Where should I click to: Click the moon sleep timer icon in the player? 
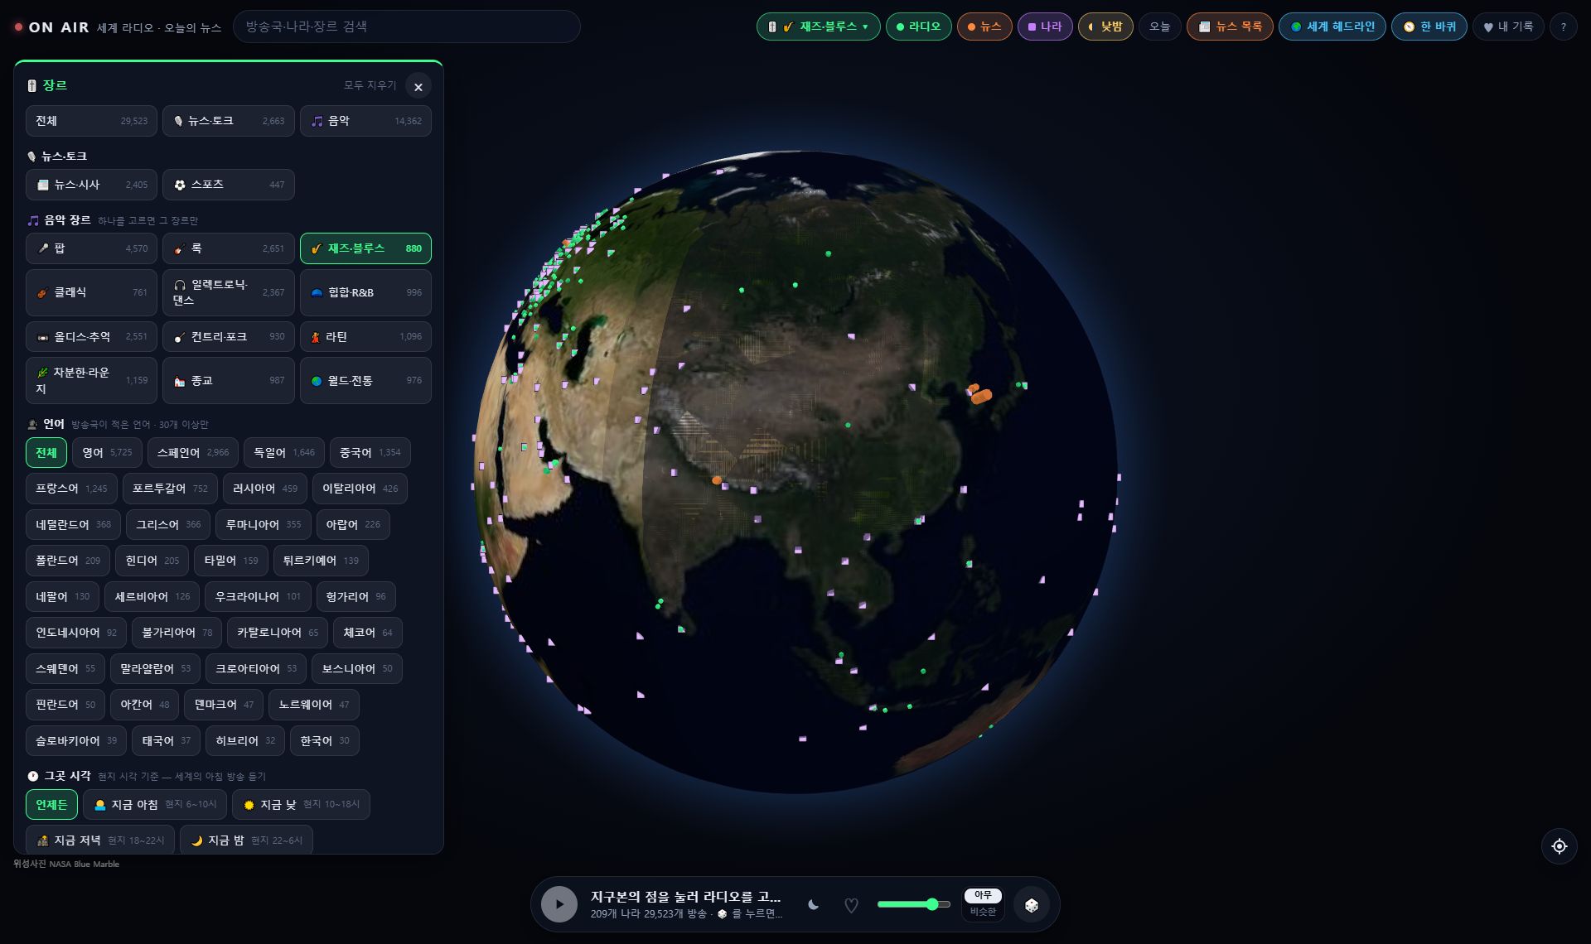click(814, 905)
